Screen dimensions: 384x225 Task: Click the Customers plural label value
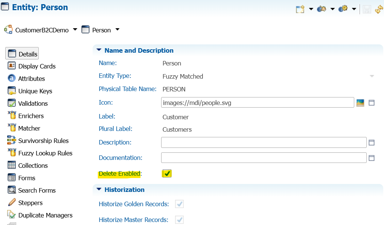coord(177,129)
